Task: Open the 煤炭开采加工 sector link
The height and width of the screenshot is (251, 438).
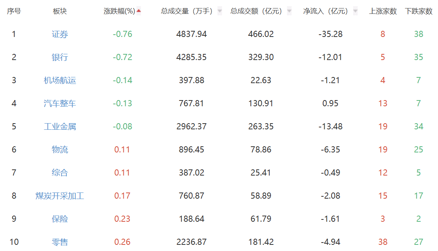Action: pyautogui.click(x=60, y=196)
